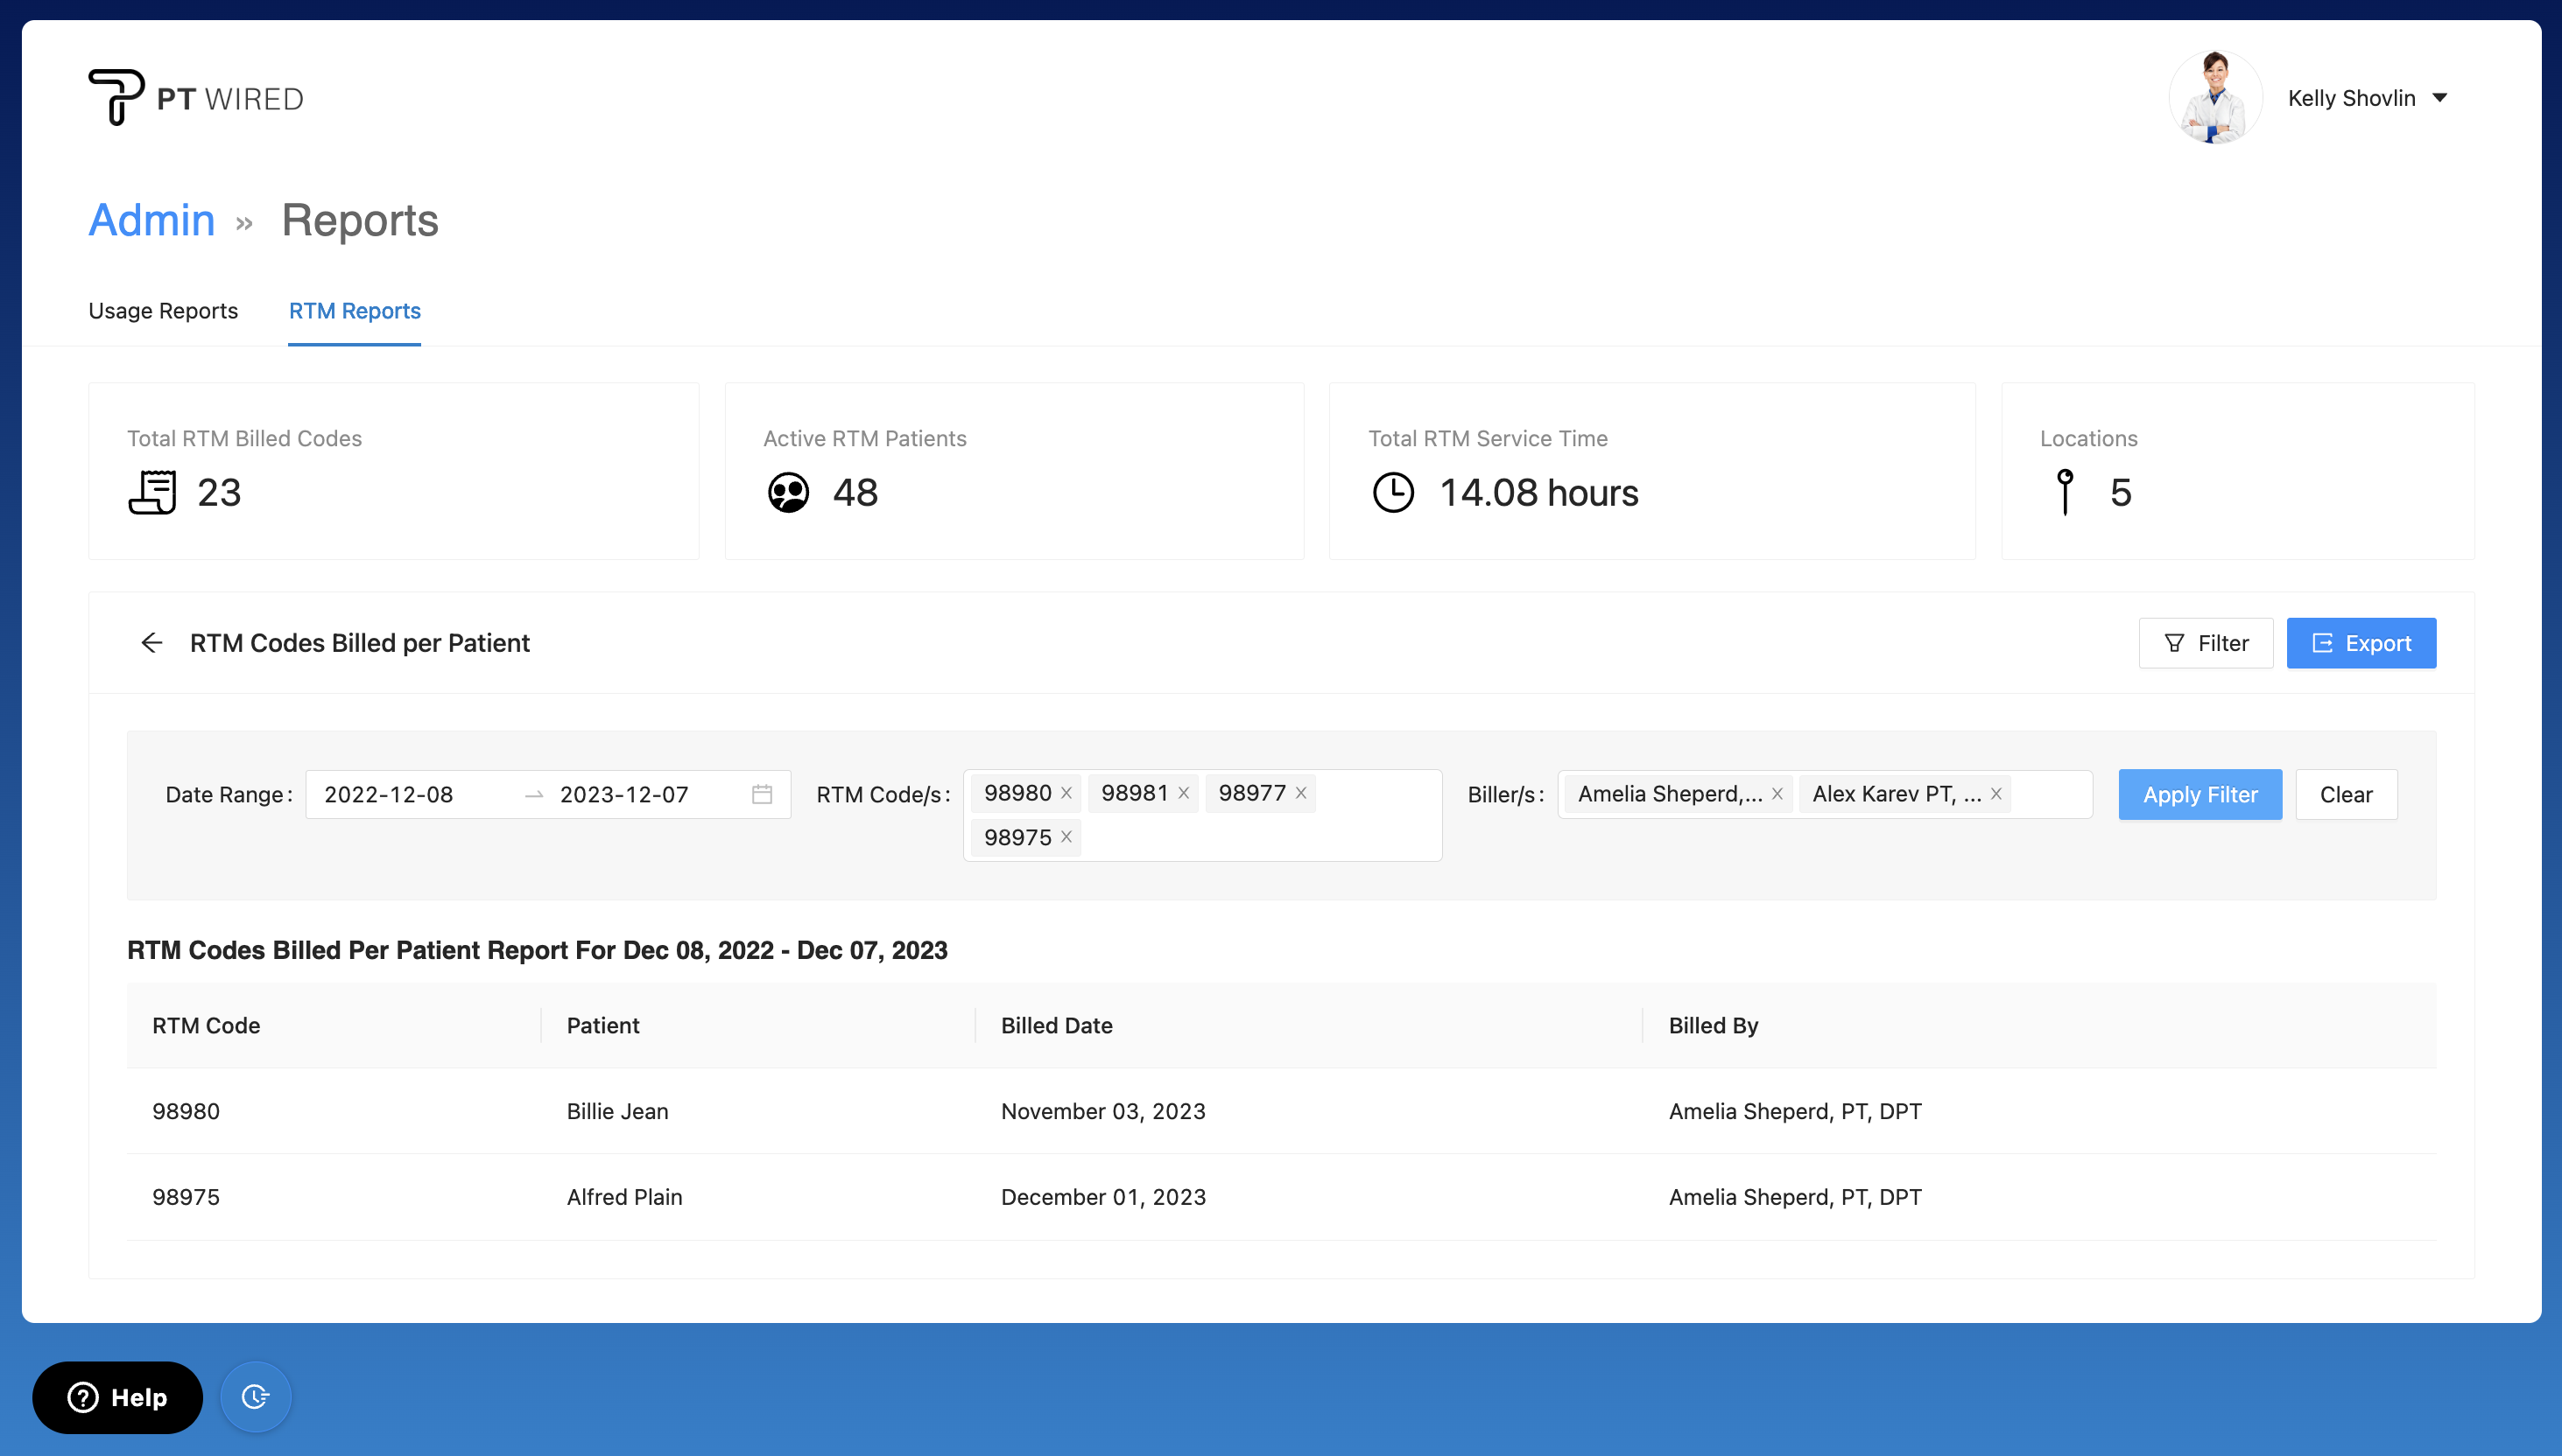Remove Alex Karev biller tag

coord(1995,794)
